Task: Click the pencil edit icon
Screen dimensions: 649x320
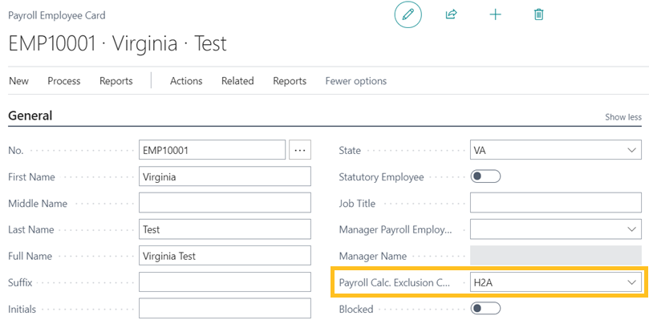Action: coord(408,14)
